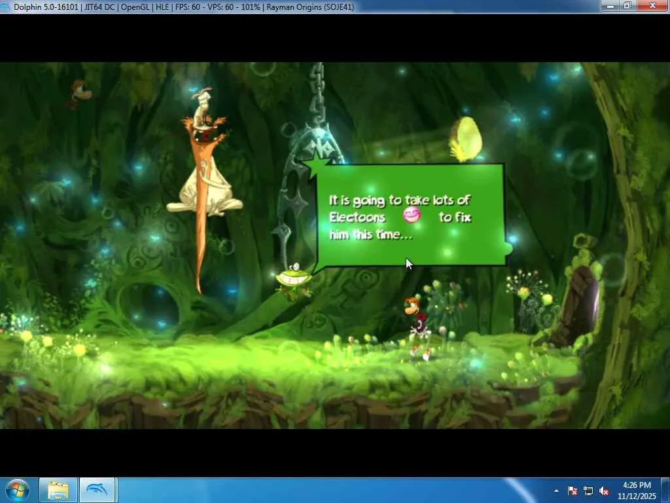This screenshot has width=670, height=503.
Task: Open the Windows Start menu orb
Action: (x=18, y=491)
